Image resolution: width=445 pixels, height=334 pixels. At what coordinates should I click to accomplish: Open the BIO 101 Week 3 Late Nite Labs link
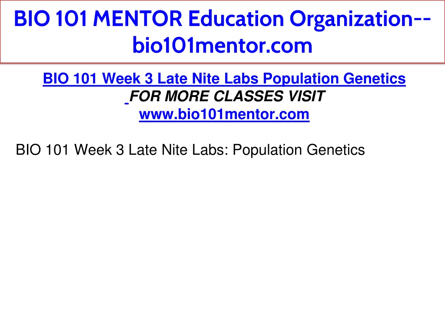click(224, 79)
